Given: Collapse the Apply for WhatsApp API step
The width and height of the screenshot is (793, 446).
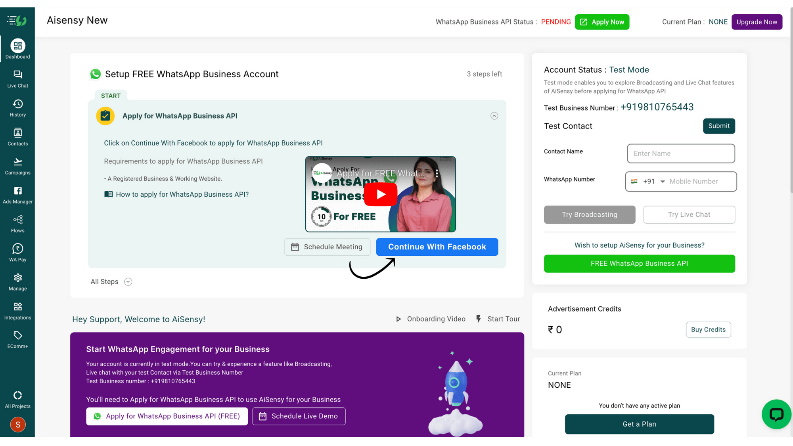Looking at the screenshot, I should [494, 115].
